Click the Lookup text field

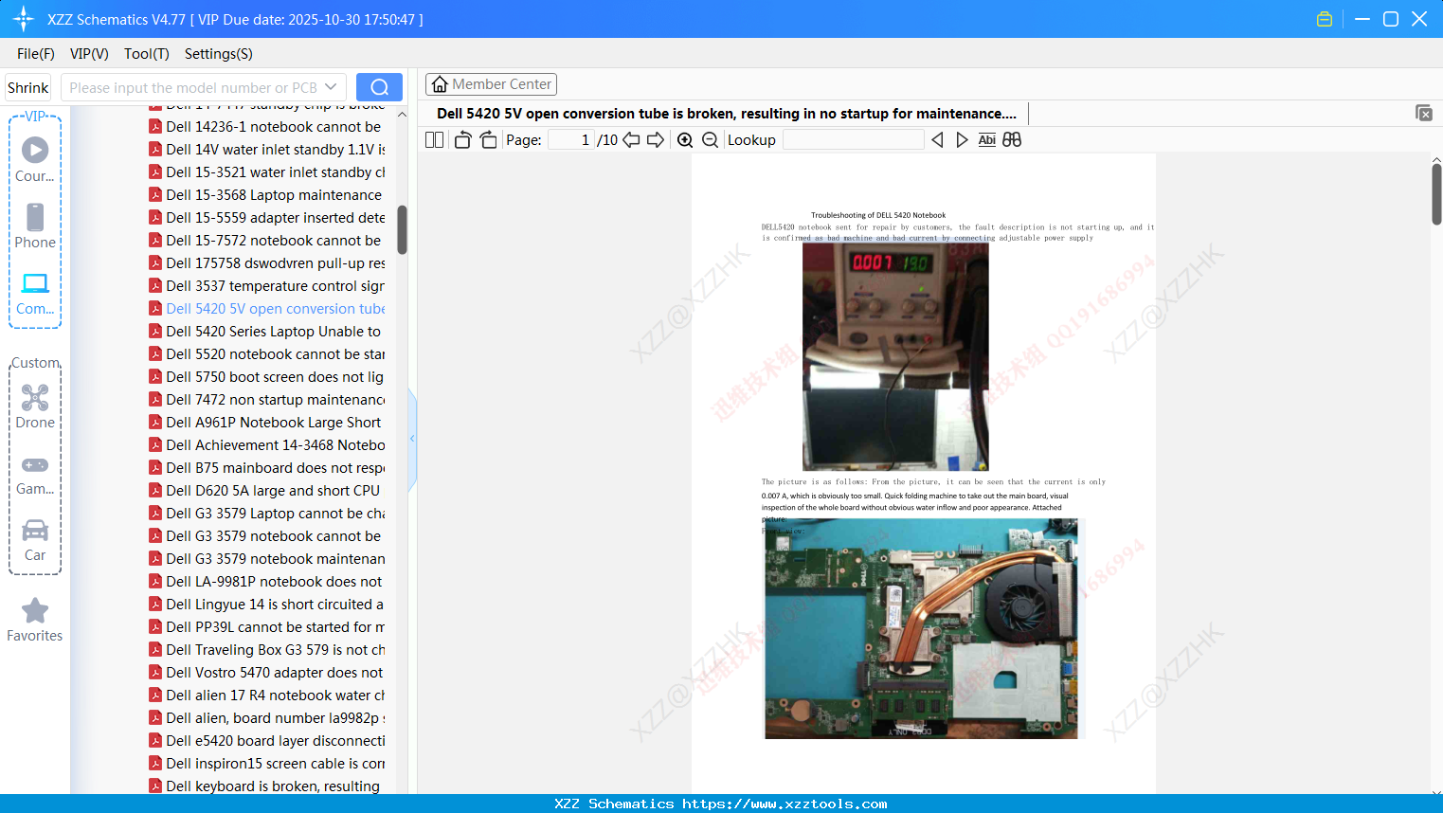point(854,140)
